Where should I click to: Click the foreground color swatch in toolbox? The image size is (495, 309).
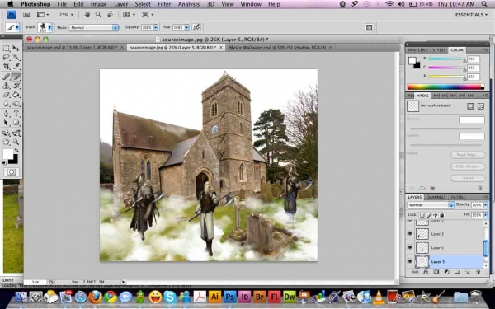8,154
